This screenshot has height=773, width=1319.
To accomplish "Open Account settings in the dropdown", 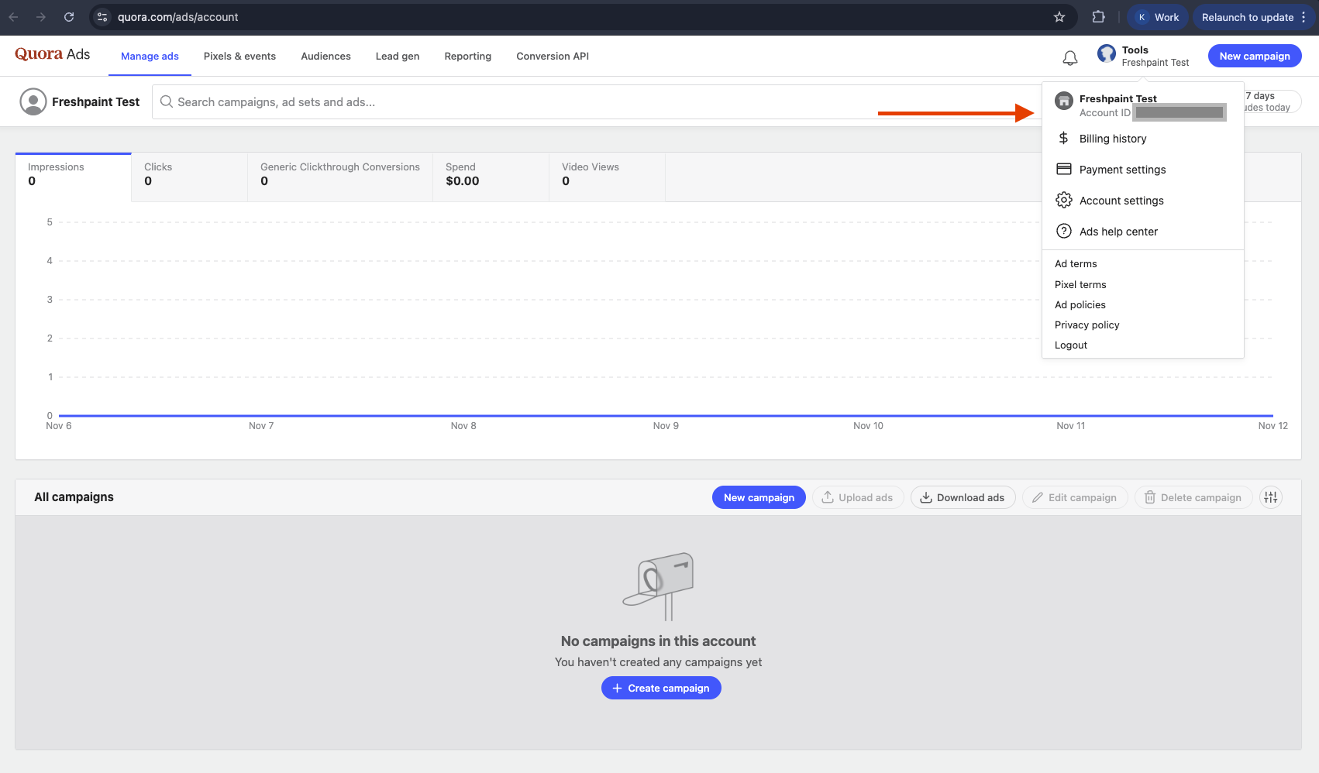I will (x=1121, y=201).
